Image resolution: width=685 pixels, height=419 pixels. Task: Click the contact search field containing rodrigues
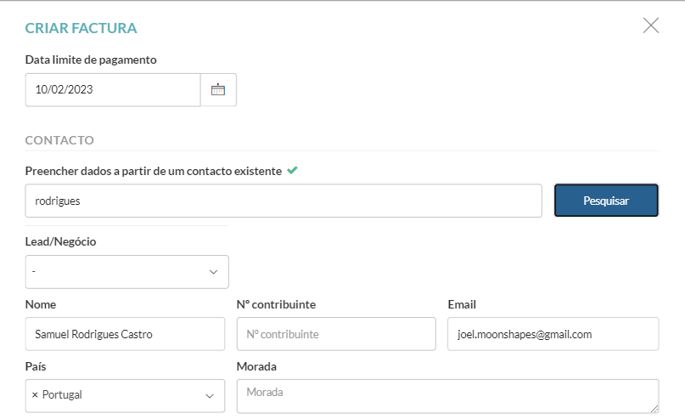pyautogui.click(x=284, y=201)
